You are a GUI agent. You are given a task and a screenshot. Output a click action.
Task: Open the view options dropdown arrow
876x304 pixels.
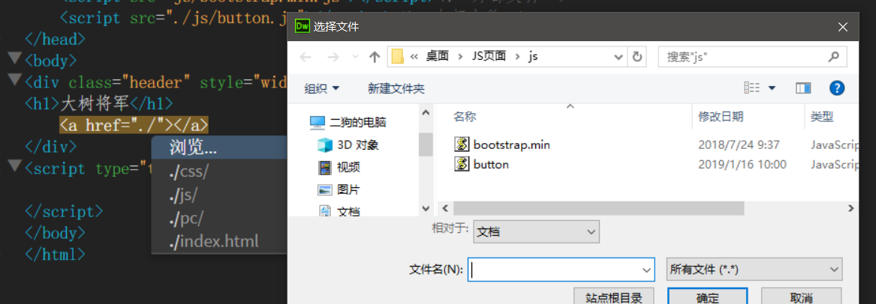tap(772, 88)
